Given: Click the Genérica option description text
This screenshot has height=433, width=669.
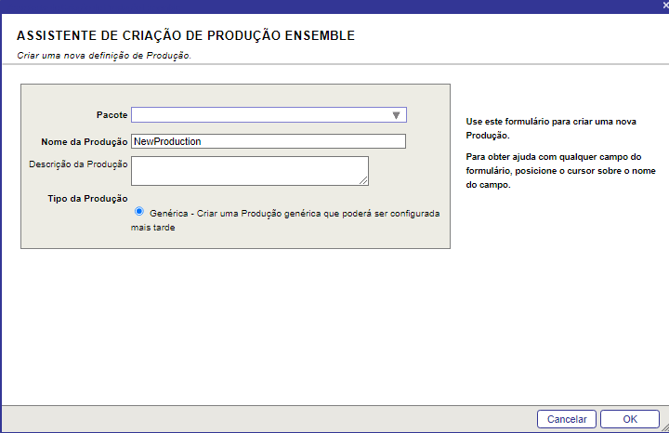Looking at the screenshot, I should click(285, 220).
